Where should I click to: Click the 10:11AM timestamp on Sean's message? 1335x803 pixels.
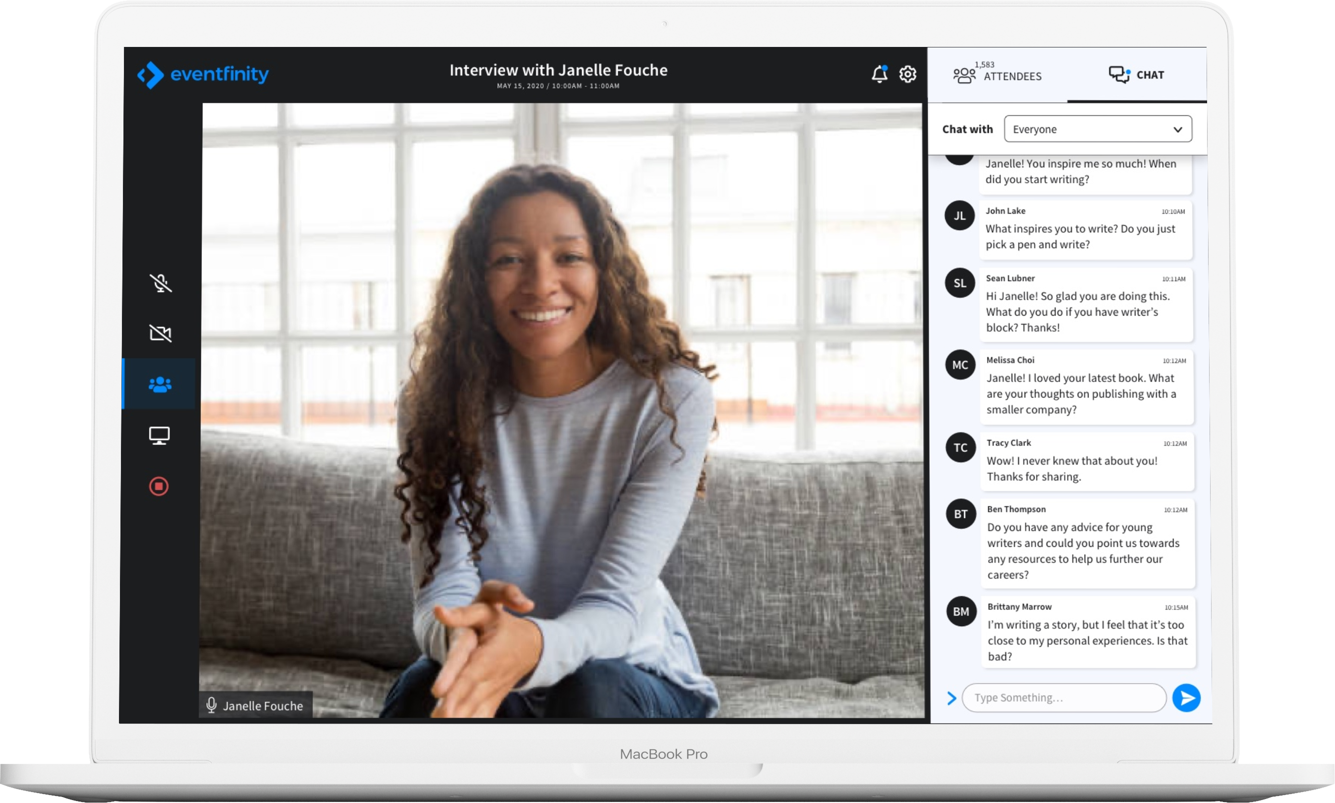(x=1174, y=279)
